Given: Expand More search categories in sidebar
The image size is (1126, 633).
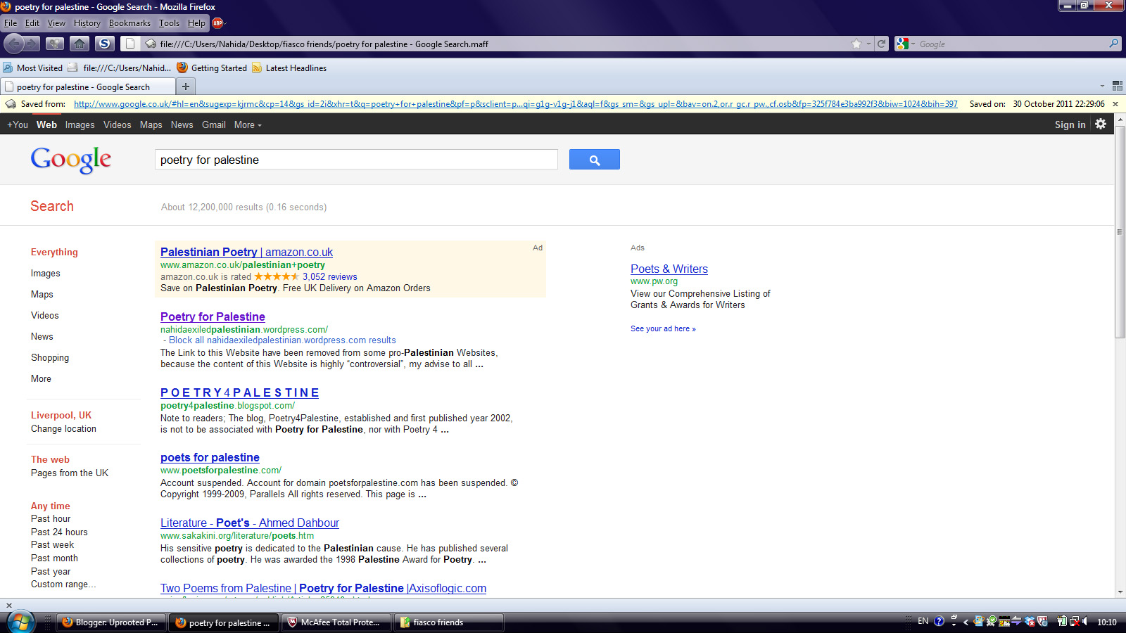Looking at the screenshot, I should pos(41,378).
